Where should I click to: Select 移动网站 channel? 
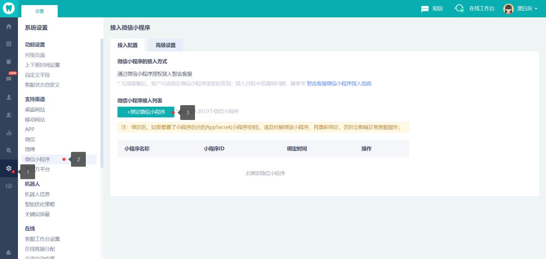tap(35, 120)
